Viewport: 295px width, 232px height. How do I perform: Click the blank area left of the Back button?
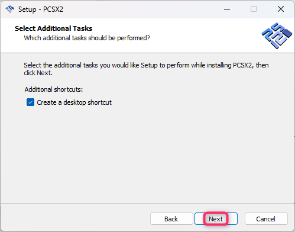[x=75, y=218]
